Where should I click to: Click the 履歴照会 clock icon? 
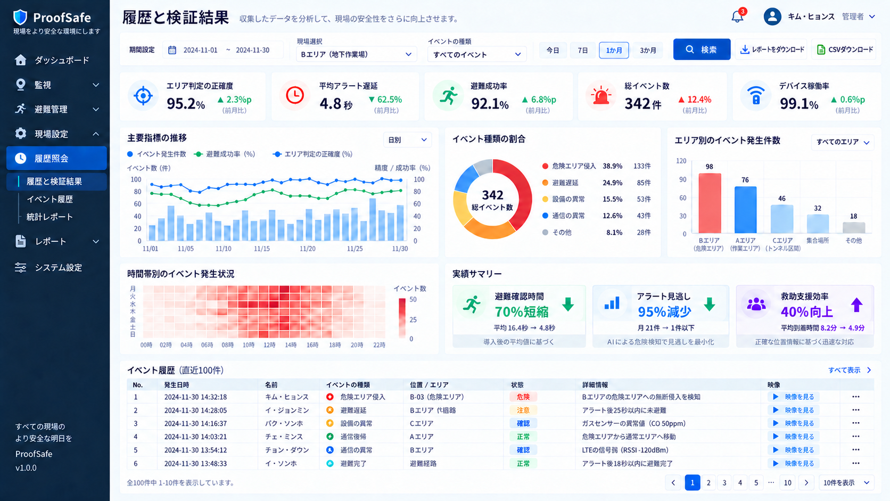(x=20, y=158)
